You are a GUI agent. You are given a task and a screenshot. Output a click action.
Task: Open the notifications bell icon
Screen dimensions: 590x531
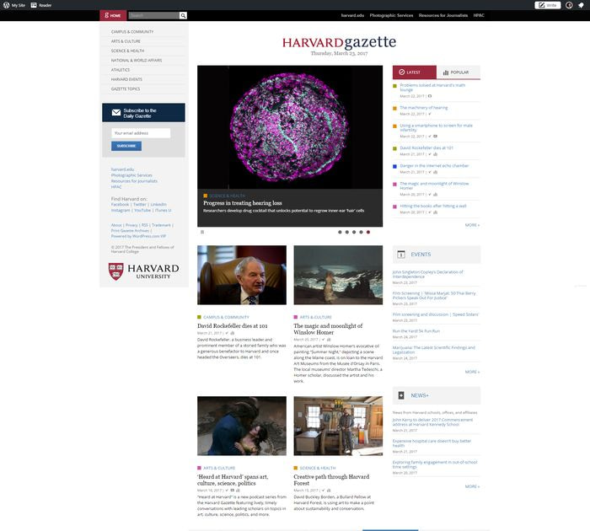click(x=581, y=5)
